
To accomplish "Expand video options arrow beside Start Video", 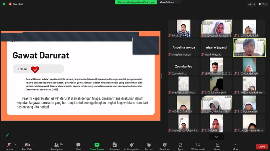I will tap(35, 145).
